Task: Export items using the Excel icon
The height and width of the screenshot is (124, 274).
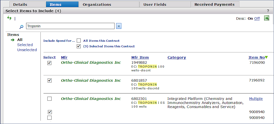Action: (267, 18)
